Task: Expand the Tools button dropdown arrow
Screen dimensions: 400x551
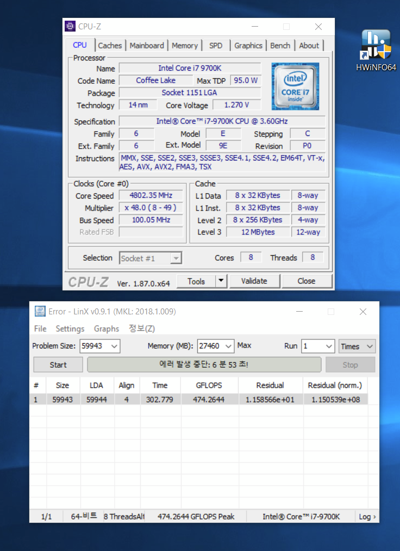Action: 221,281
